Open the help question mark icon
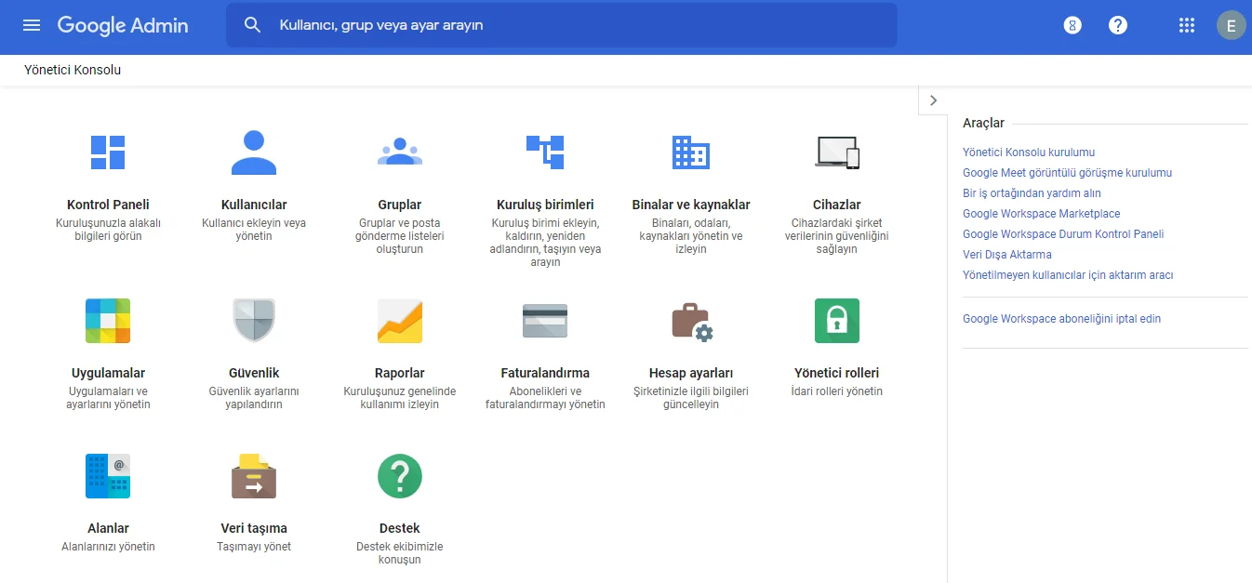The width and height of the screenshot is (1252, 583). (1118, 26)
